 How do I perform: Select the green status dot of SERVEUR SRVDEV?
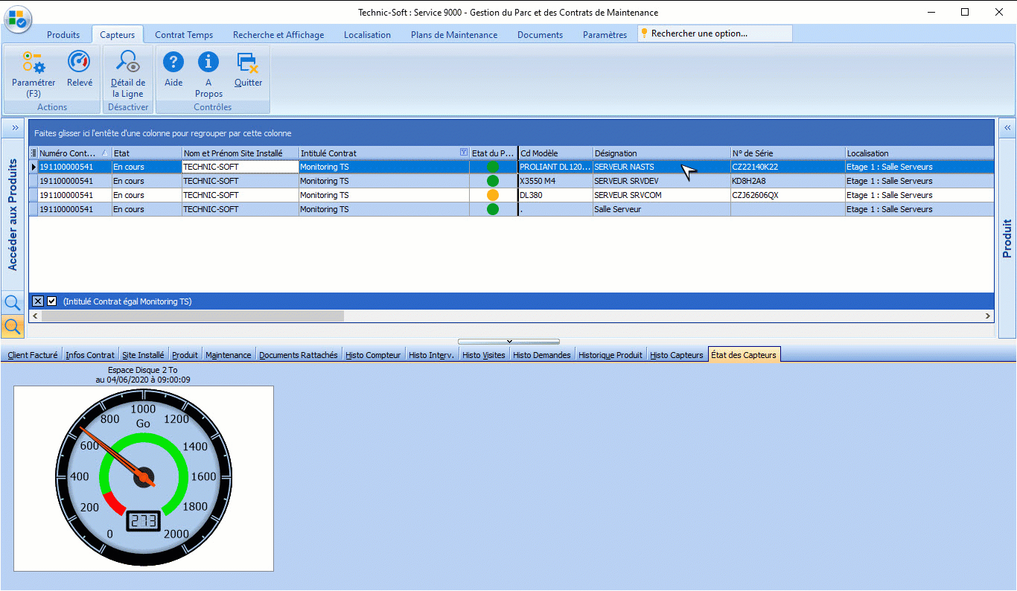[492, 181]
